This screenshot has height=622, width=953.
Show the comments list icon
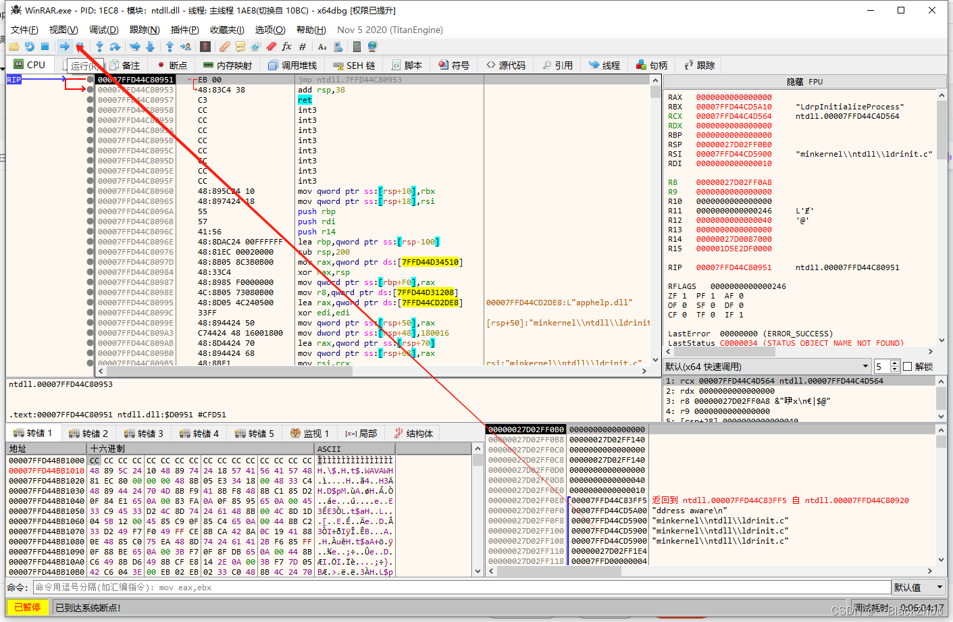(240, 47)
